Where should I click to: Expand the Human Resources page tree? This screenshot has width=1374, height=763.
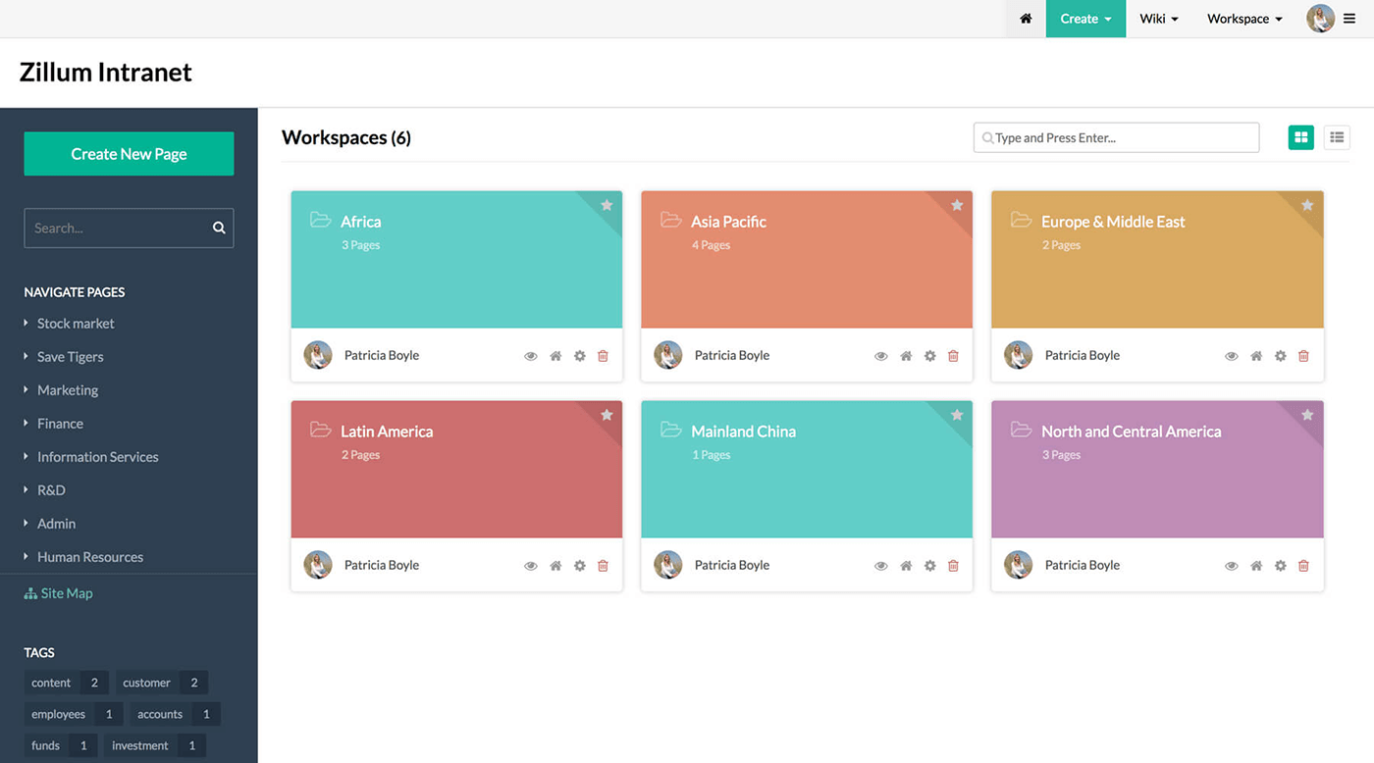(26, 557)
